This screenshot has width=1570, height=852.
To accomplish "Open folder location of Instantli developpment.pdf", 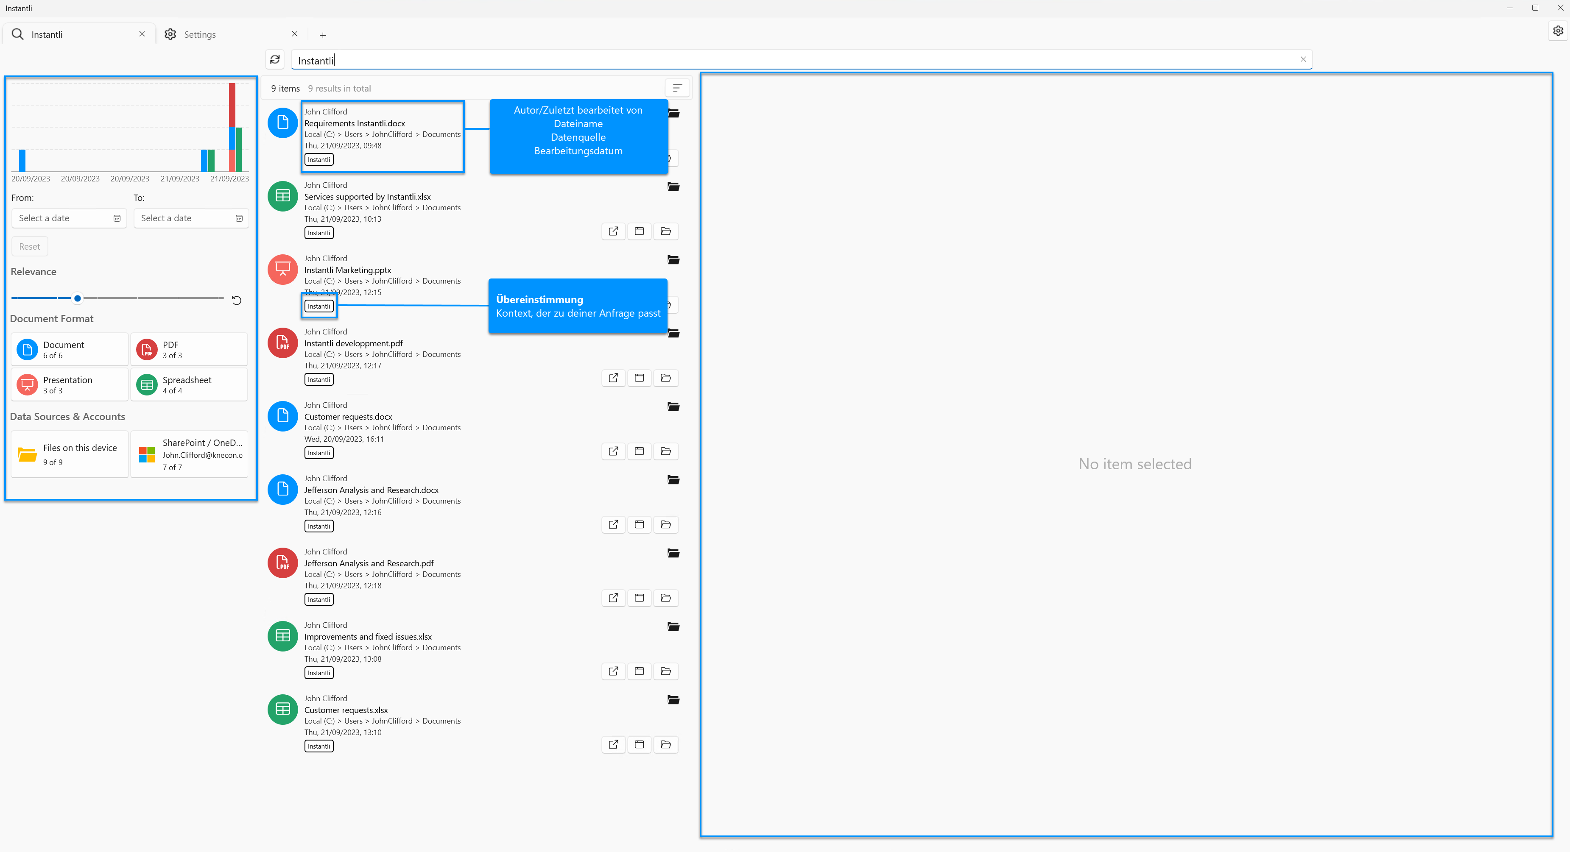I will point(665,378).
